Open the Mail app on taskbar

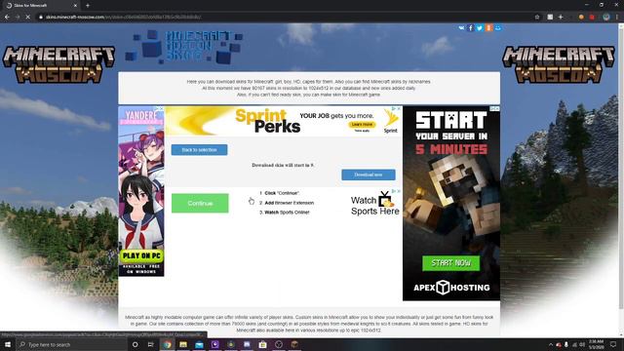point(199,344)
